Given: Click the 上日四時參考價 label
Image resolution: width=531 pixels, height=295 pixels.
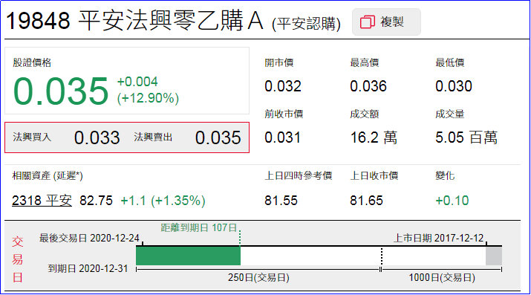Looking at the screenshot, I should (298, 176).
